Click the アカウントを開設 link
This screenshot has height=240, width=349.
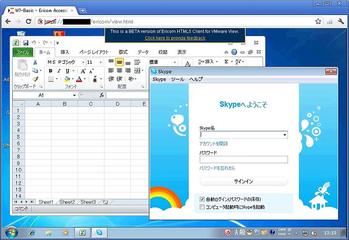(214, 144)
